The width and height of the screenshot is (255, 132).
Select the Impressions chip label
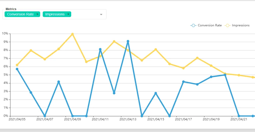55,14
